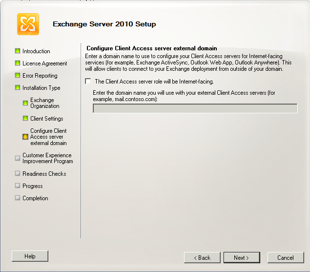
Task: Select the Introduction step label
Action: pyautogui.click(x=36, y=51)
